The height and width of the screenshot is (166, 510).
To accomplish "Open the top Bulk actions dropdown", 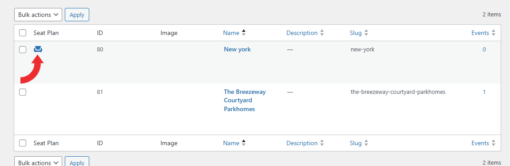I will 38,15.
